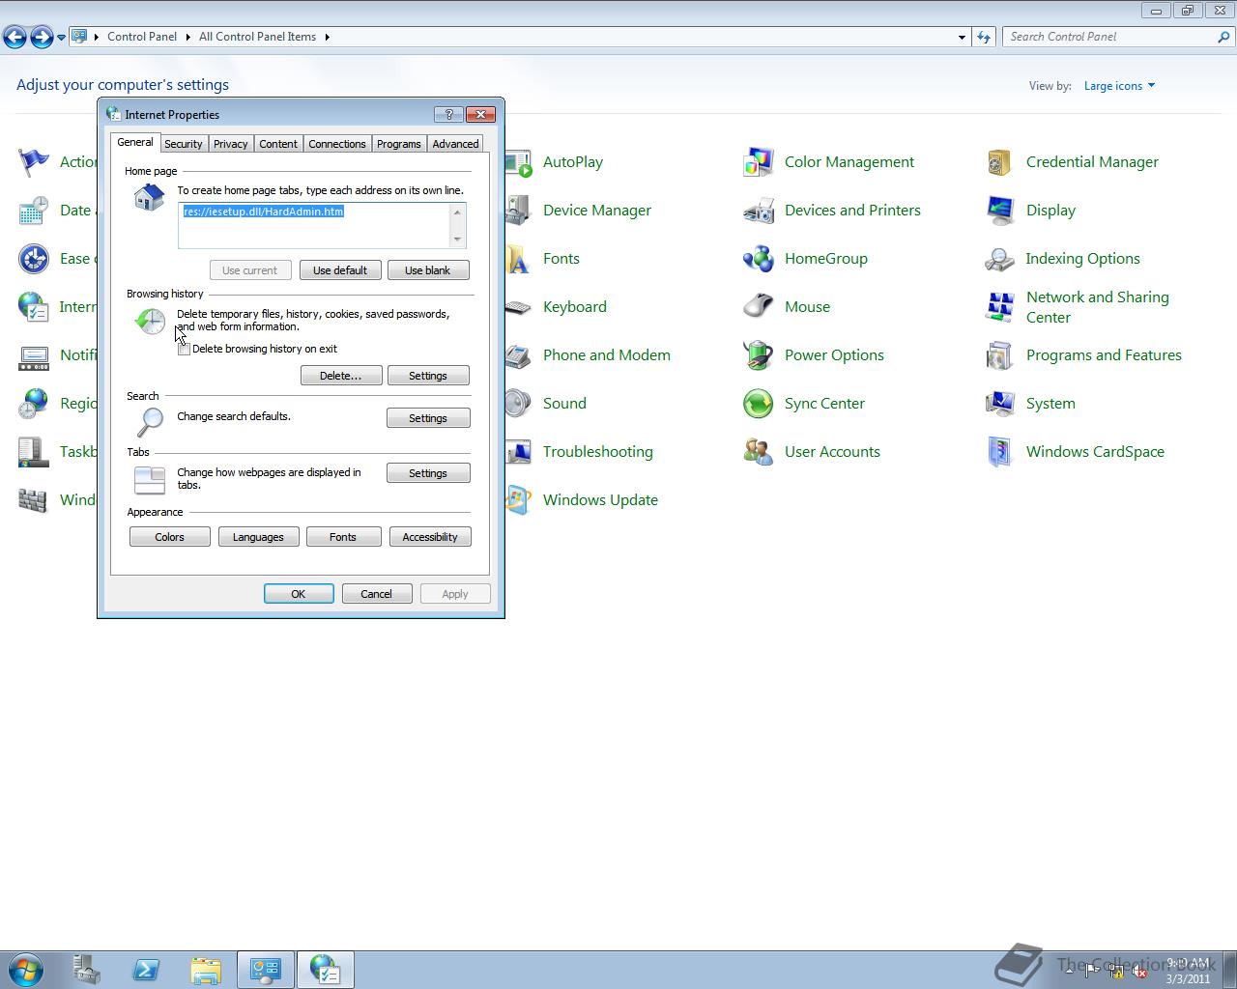Open Tabs Settings button
The width and height of the screenshot is (1237, 989).
point(428,473)
